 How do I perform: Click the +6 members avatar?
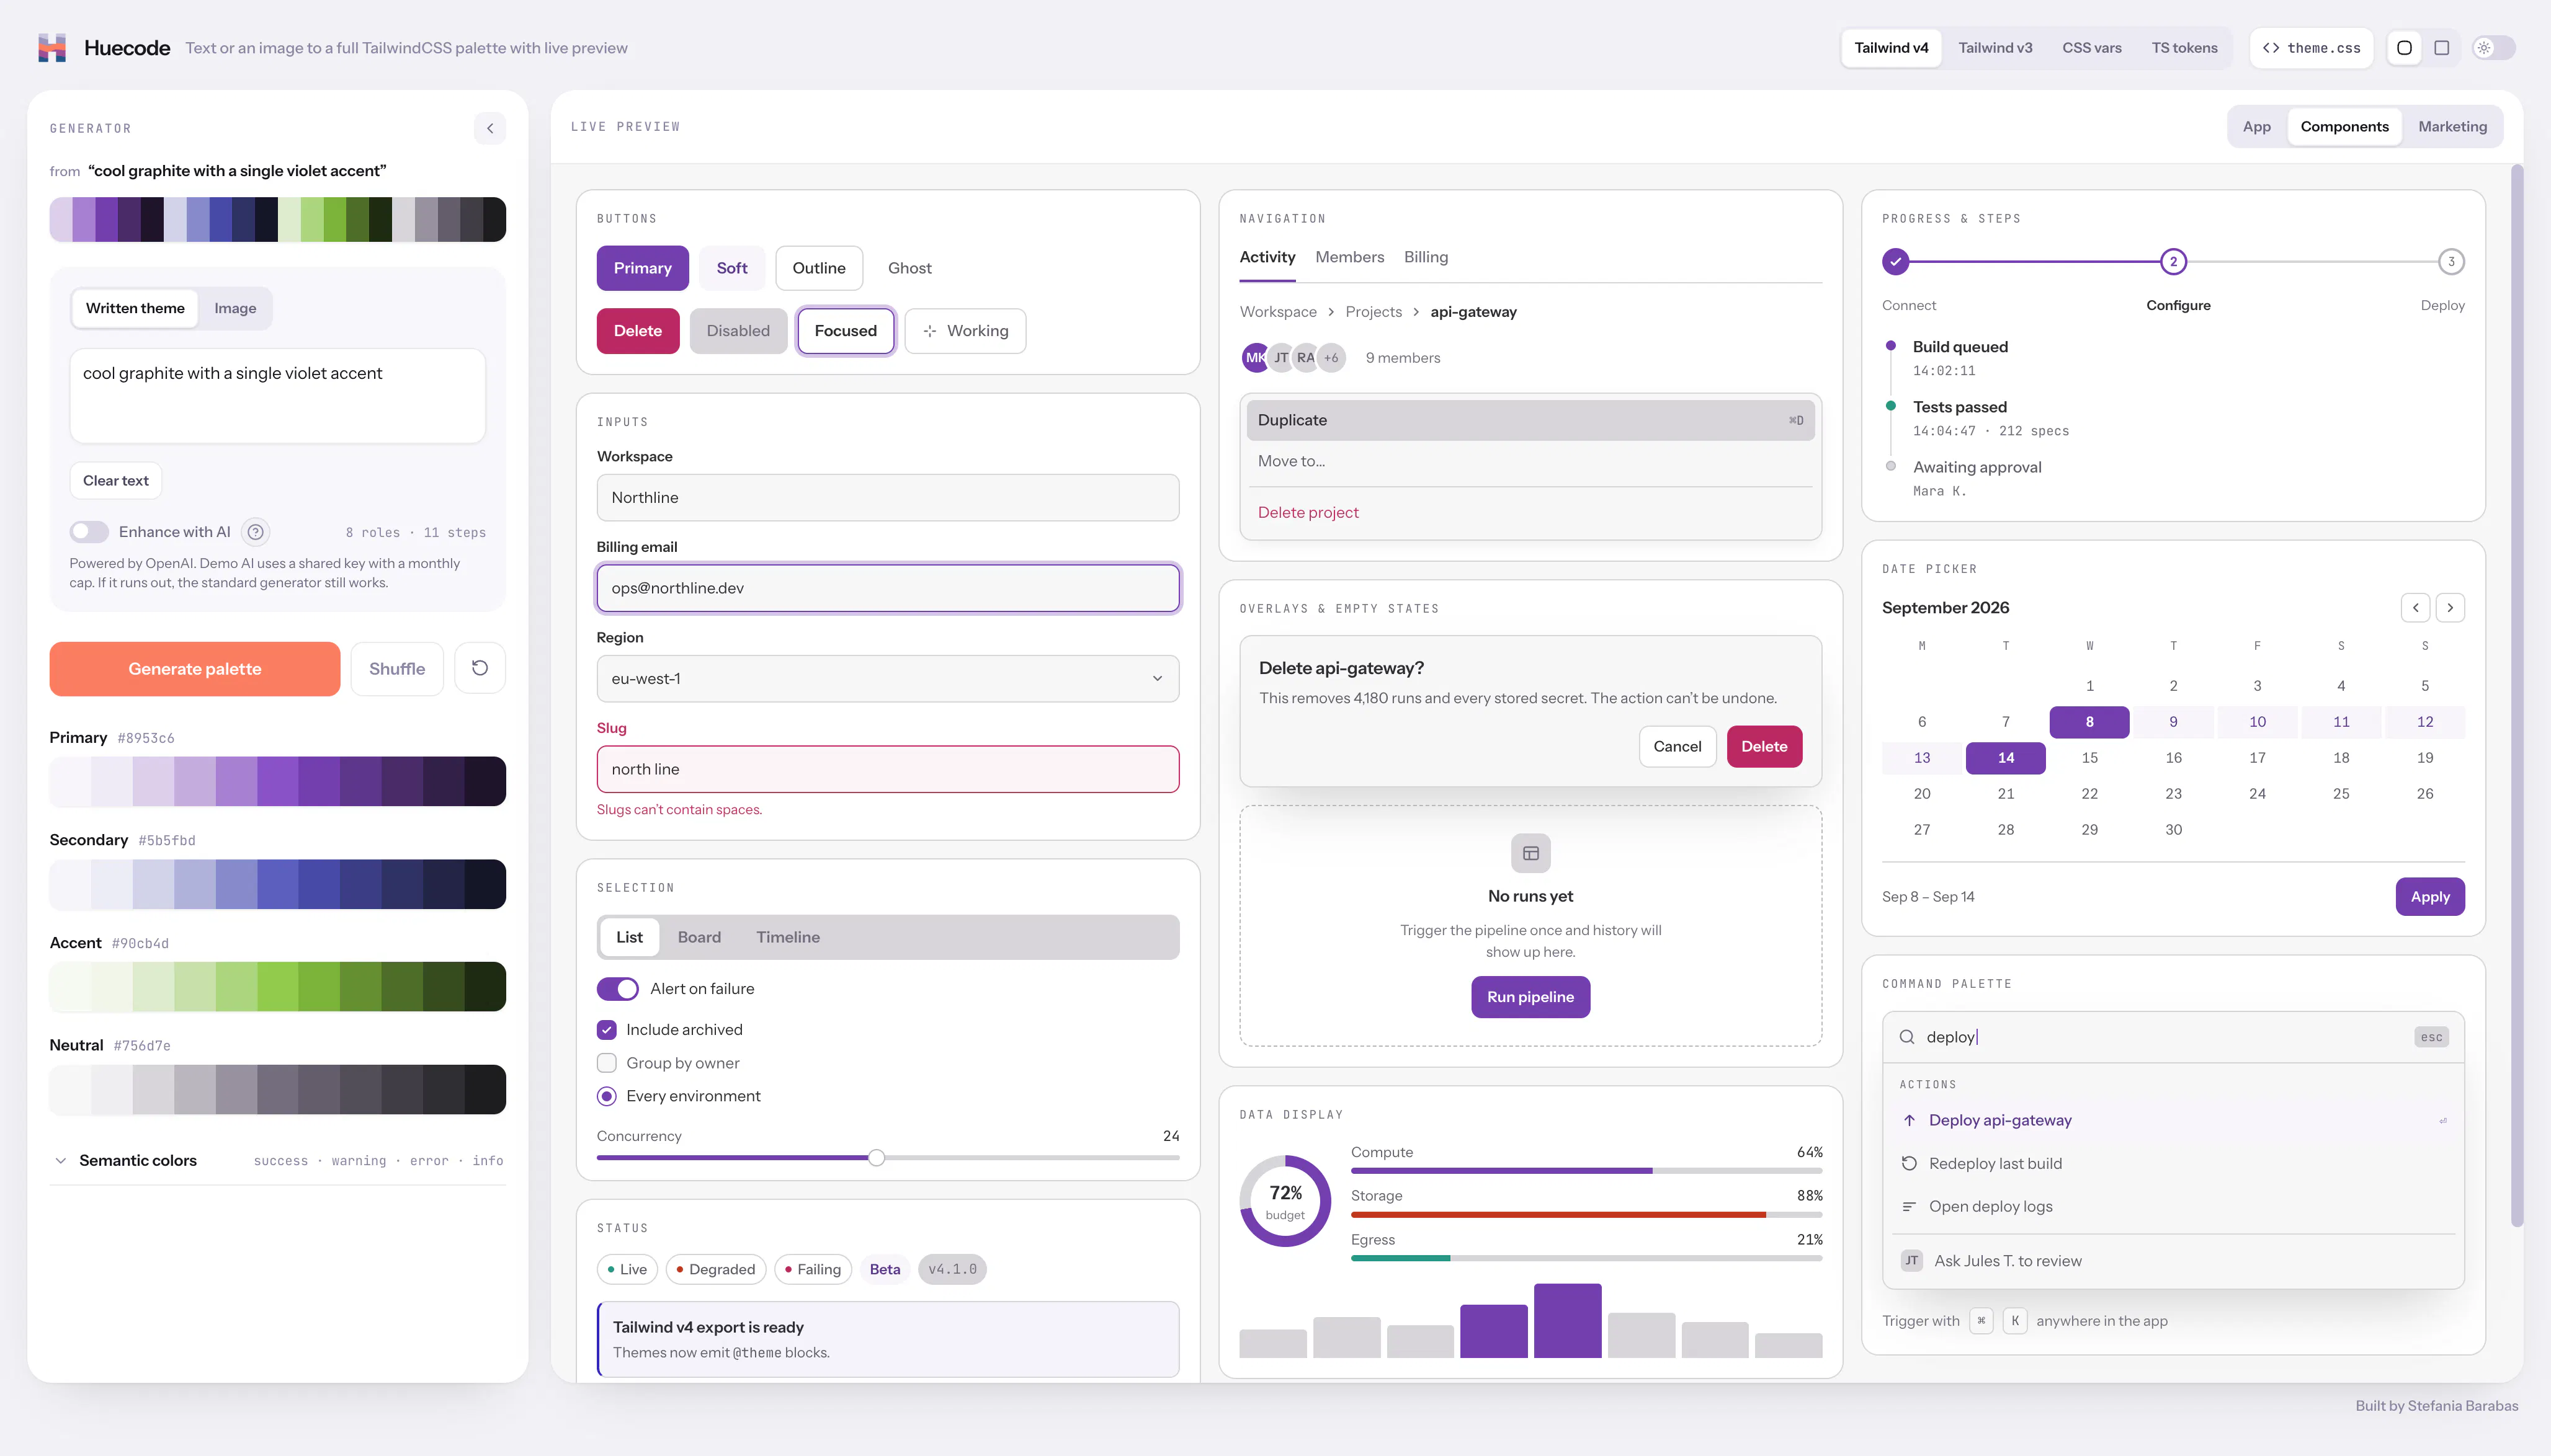pos(1331,358)
